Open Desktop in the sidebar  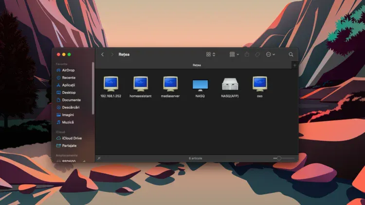(69, 92)
